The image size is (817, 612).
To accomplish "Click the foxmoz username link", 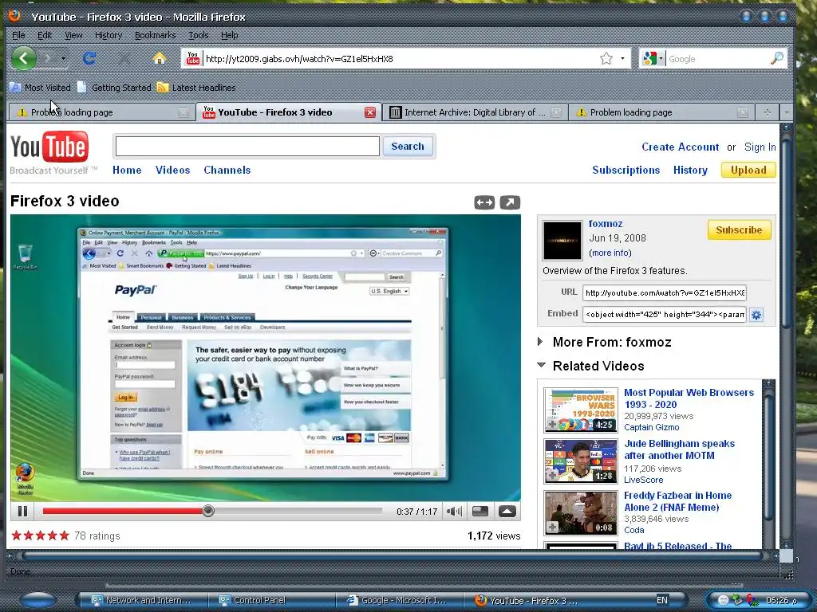I will pyautogui.click(x=606, y=223).
